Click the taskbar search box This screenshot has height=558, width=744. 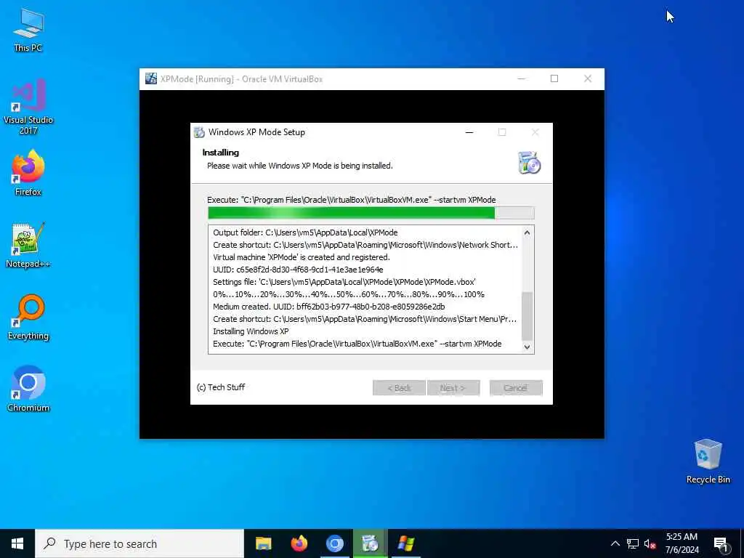(x=139, y=543)
